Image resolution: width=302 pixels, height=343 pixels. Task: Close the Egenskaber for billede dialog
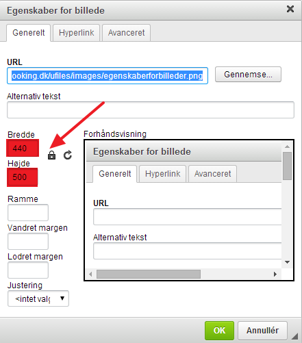(x=290, y=9)
